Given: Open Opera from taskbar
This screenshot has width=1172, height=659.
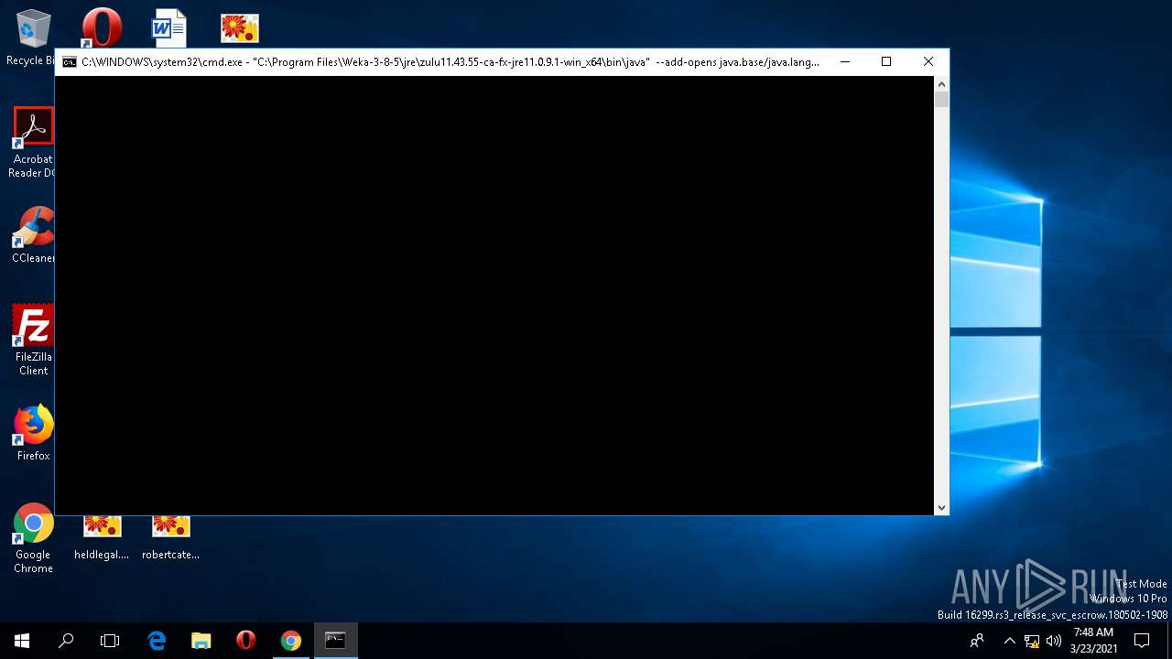Looking at the screenshot, I should click(x=246, y=641).
